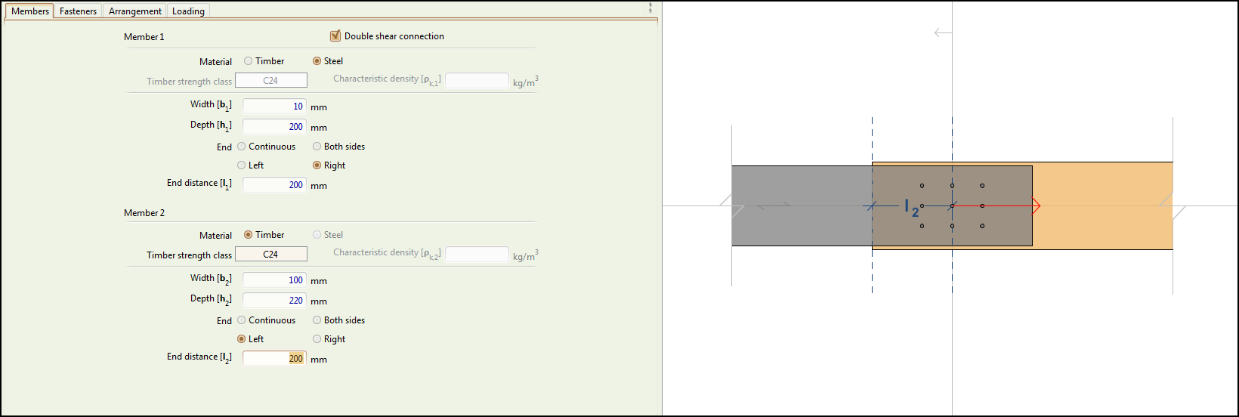Click Member 1 End distance l1 field
The width and height of the screenshot is (1239, 417).
pyautogui.click(x=274, y=185)
